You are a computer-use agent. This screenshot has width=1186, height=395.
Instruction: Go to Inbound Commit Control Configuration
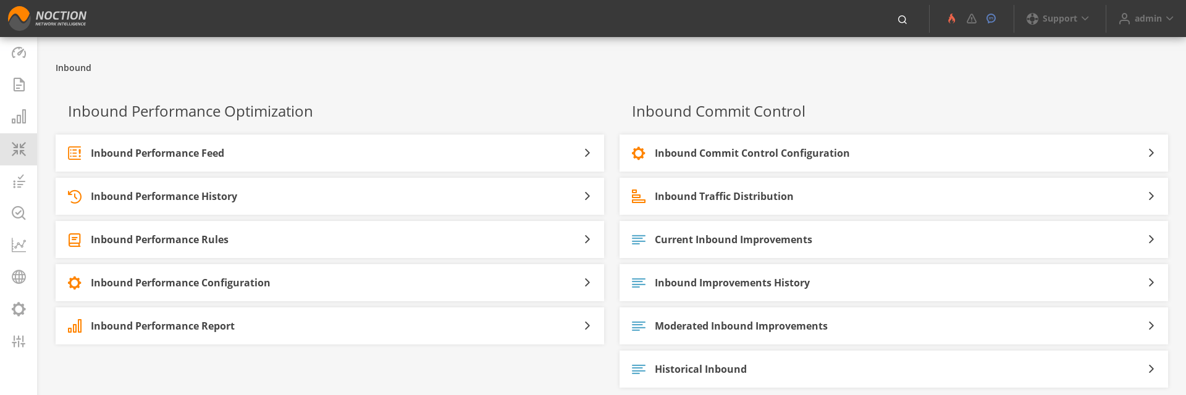(x=894, y=153)
